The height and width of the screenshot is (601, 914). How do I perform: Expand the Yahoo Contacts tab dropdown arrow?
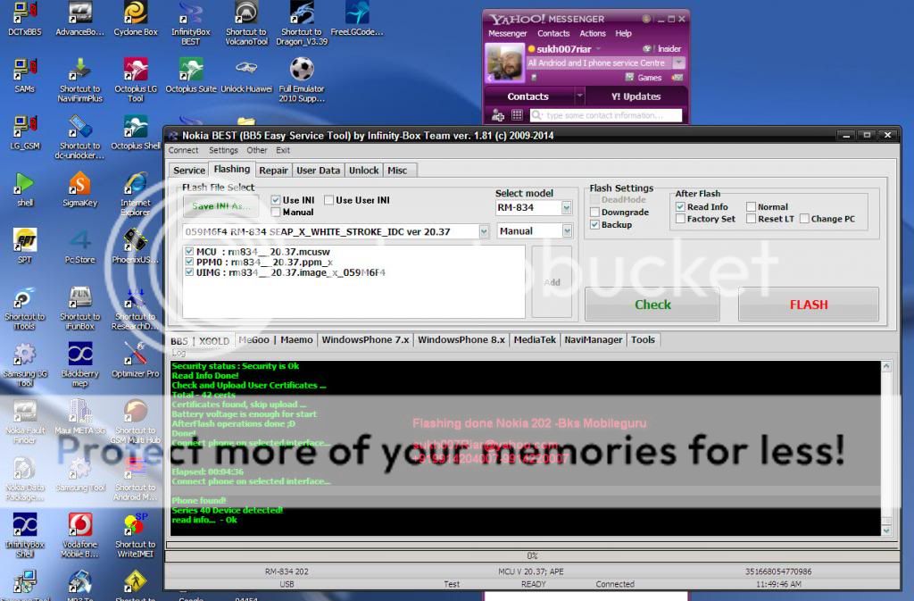tap(579, 96)
